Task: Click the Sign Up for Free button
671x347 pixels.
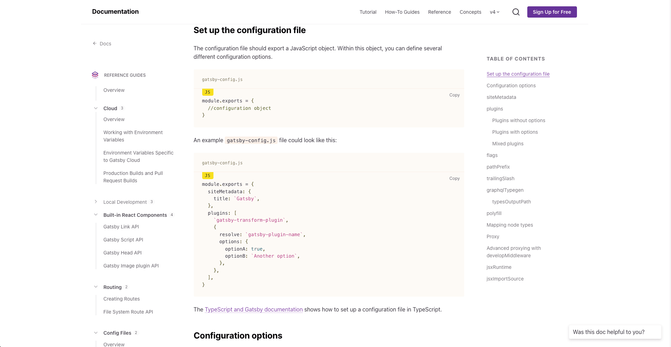Action: (552, 12)
